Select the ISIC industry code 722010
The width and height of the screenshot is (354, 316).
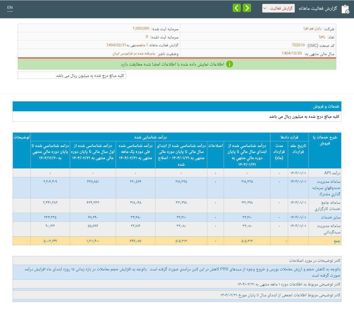(298, 45)
